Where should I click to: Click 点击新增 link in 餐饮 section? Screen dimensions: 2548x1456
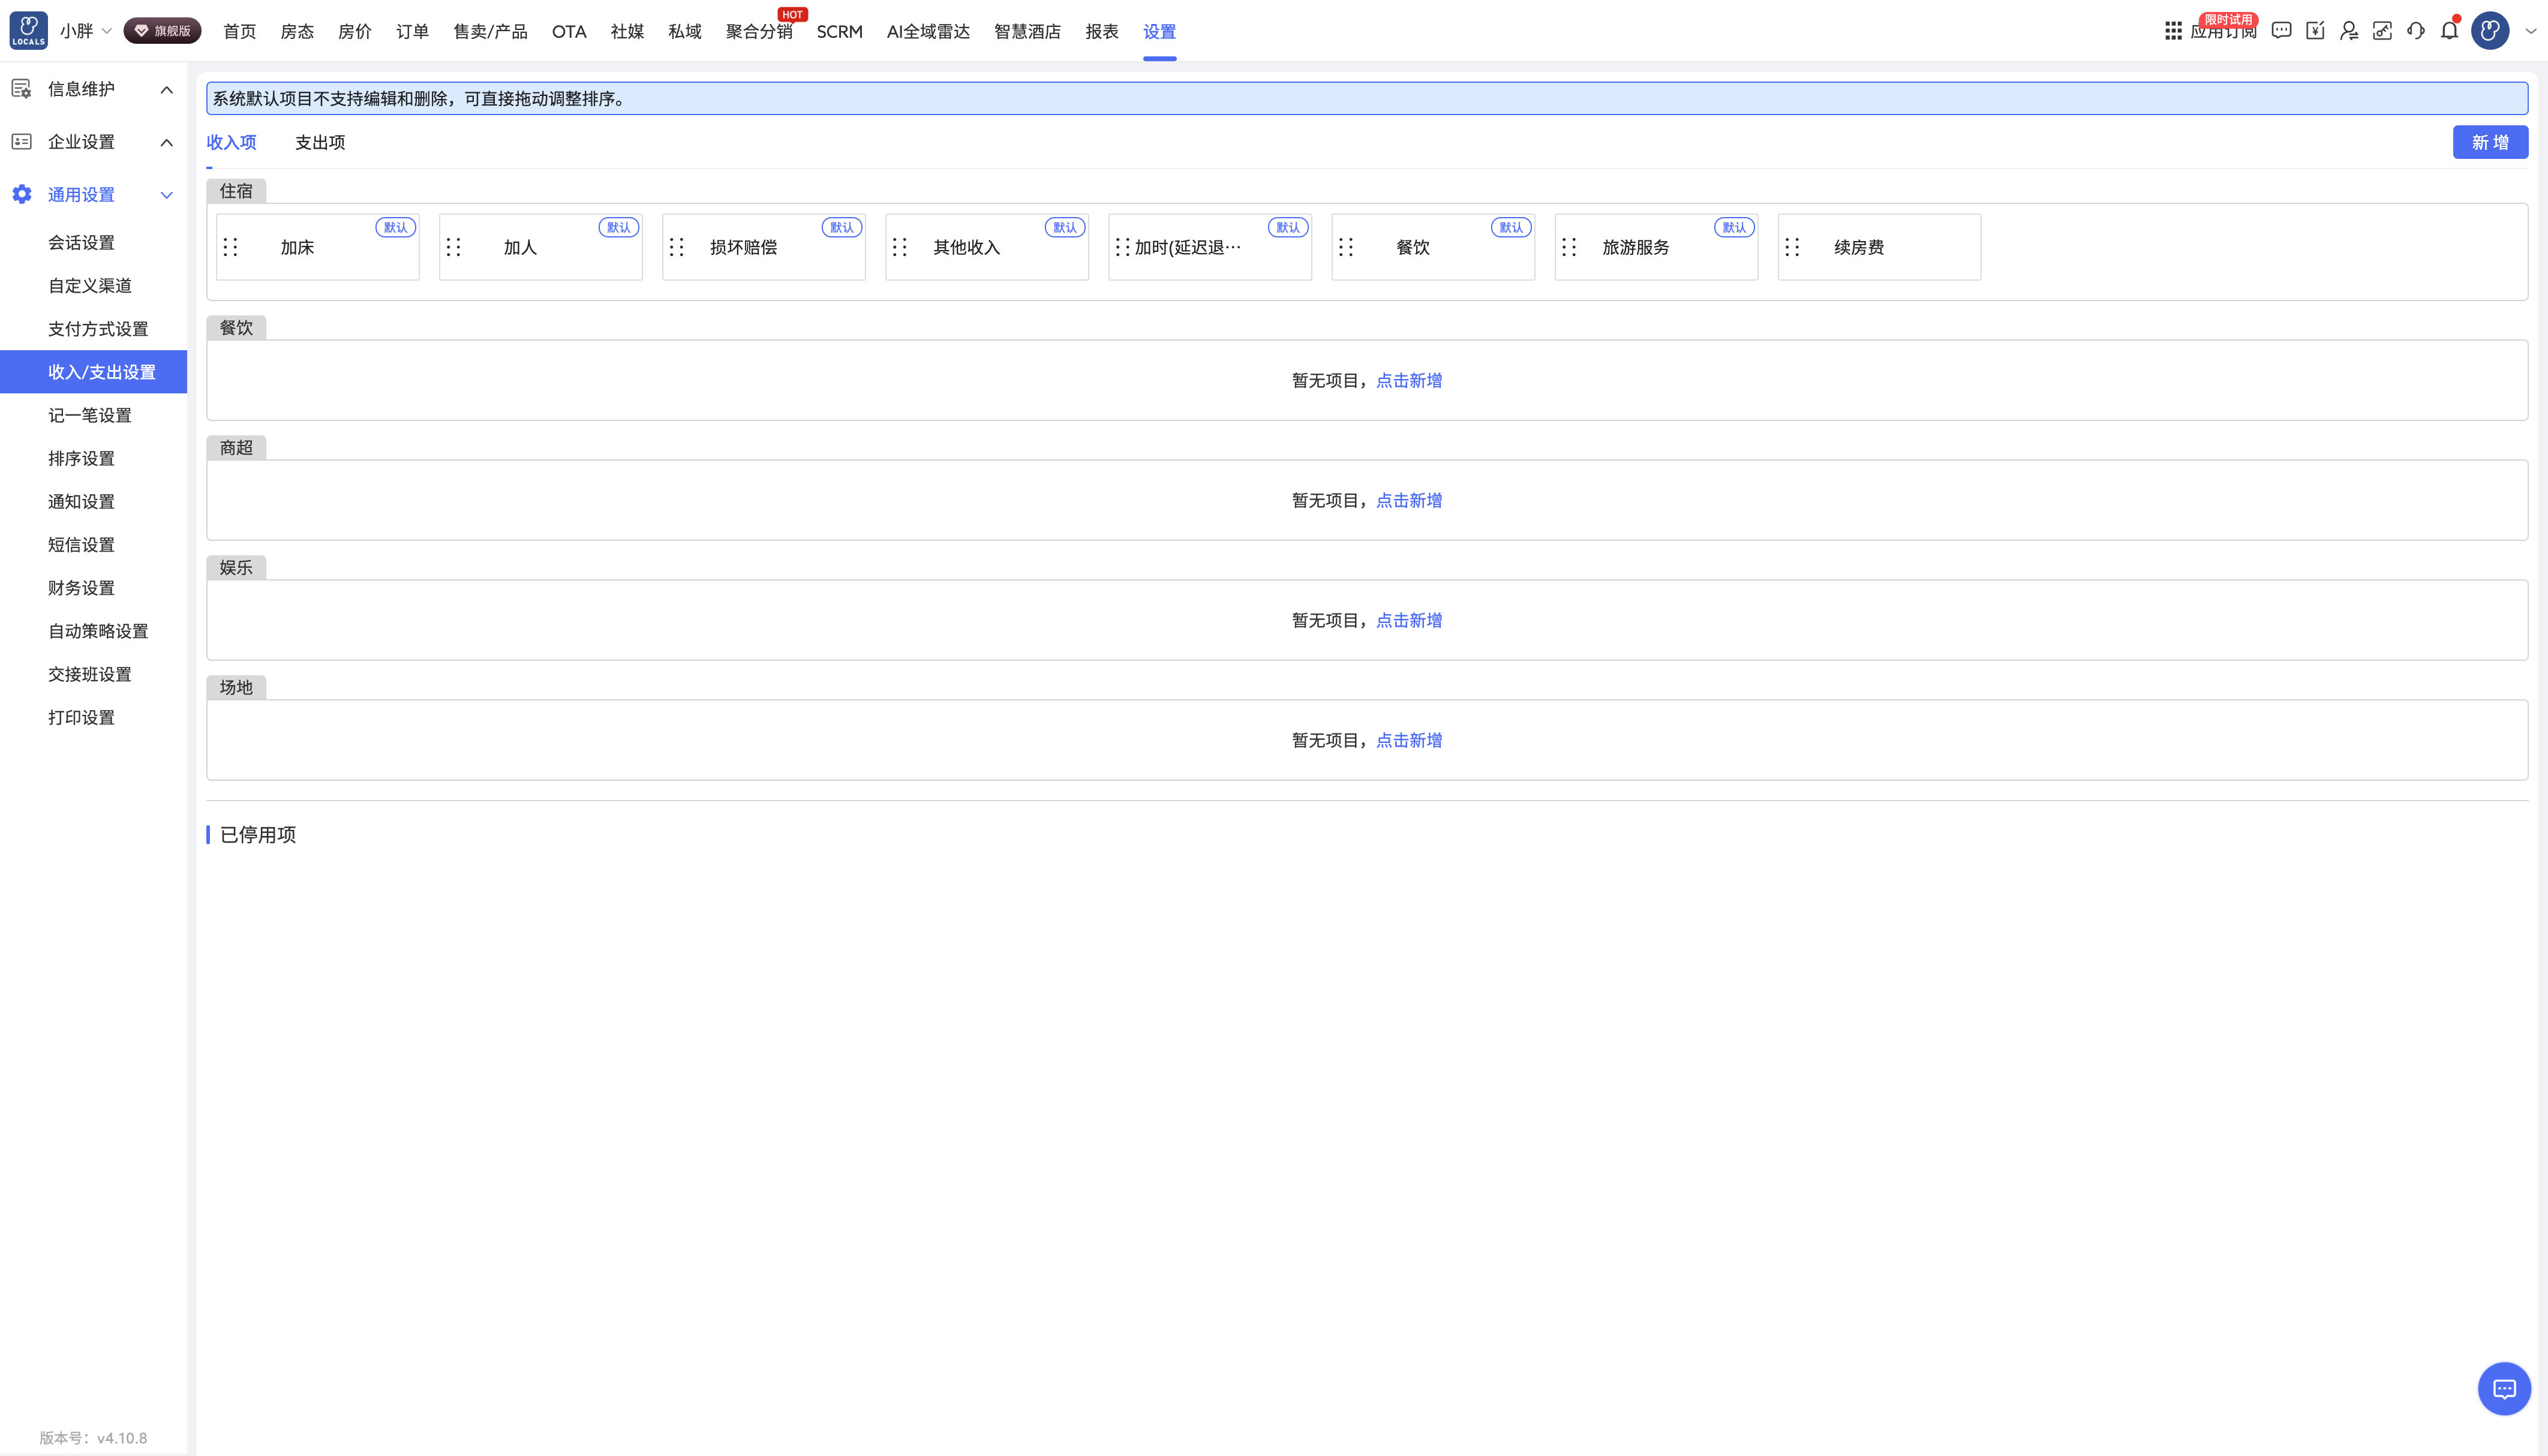point(1409,380)
